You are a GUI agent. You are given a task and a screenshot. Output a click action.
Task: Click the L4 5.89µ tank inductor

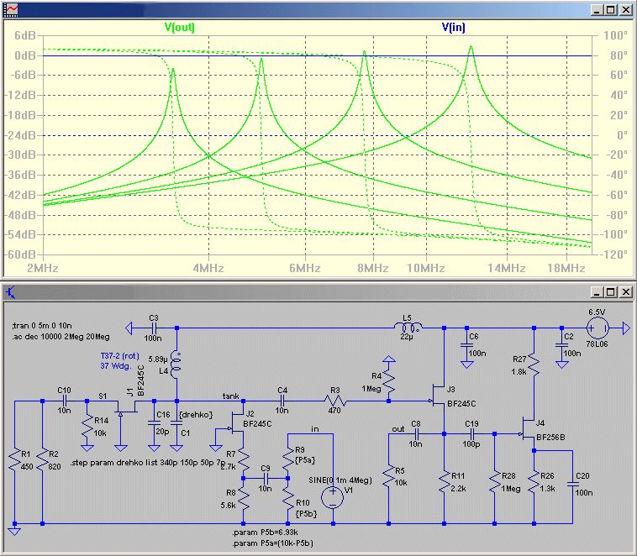tap(176, 365)
